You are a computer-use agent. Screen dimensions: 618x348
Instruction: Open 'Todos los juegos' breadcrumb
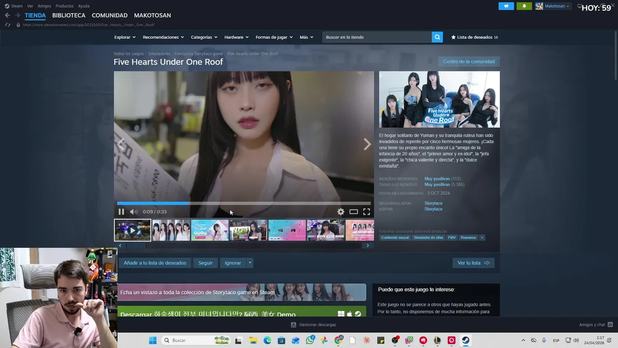coord(128,54)
